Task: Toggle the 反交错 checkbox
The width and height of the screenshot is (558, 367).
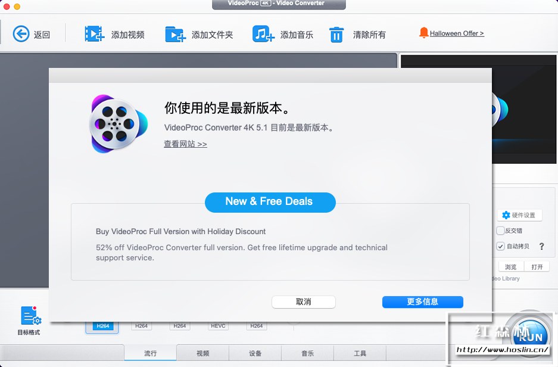Action: point(500,231)
